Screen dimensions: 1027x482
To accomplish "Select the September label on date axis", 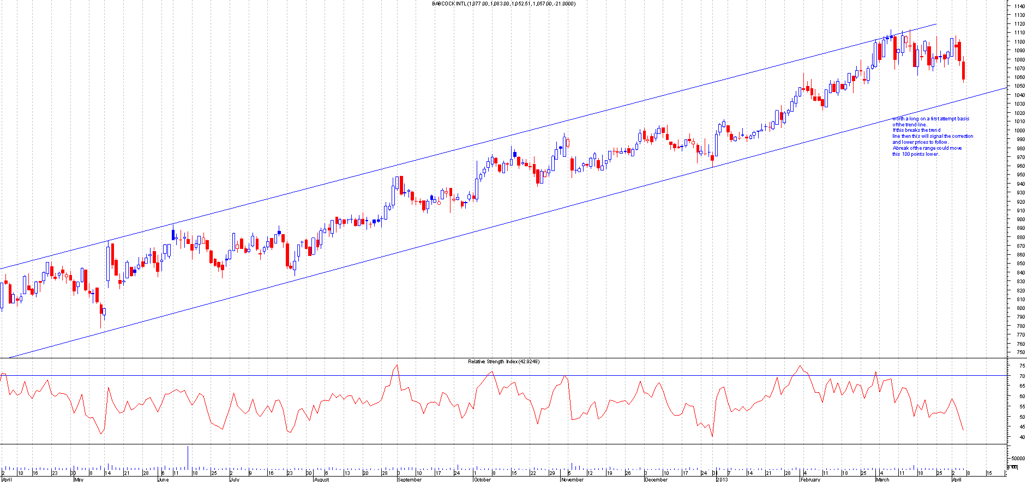I will [410, 479].
